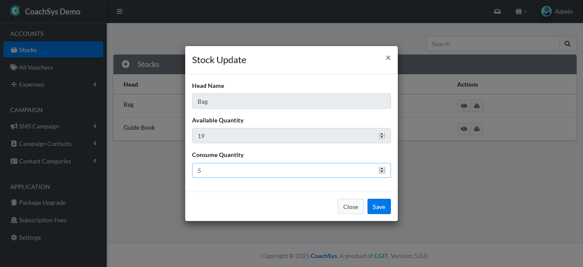The width and height of the screenshot is (583, 267).
Task: Click the Settings gear icon
Action: (x=14, y=238)
